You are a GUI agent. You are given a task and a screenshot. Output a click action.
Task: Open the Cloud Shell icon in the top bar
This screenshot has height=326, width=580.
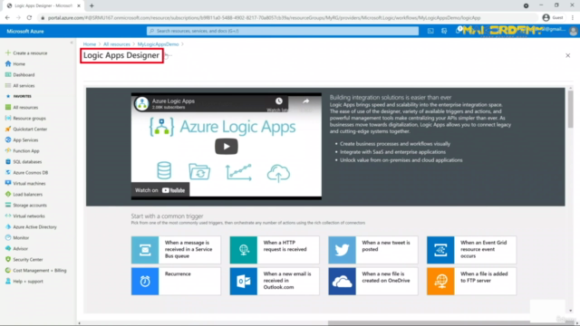(x=430, y=31)
